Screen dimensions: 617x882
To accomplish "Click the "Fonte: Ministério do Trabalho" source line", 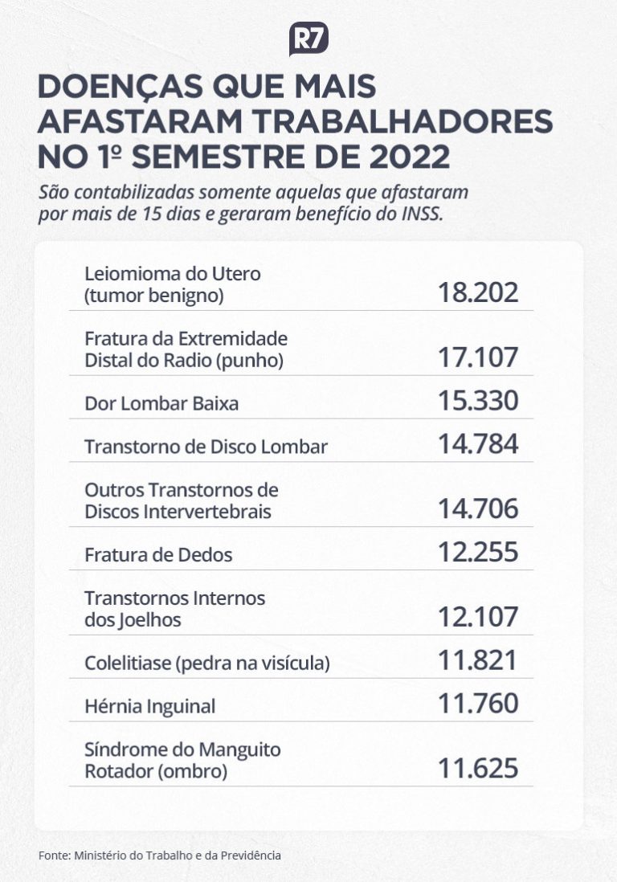I will click(x=160, y=855).
